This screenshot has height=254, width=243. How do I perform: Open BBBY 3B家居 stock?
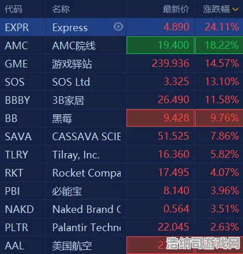pyautogui.click(x=121, y=100)
